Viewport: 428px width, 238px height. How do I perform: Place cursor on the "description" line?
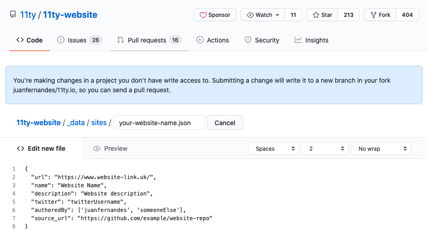[x=92, y=193]
